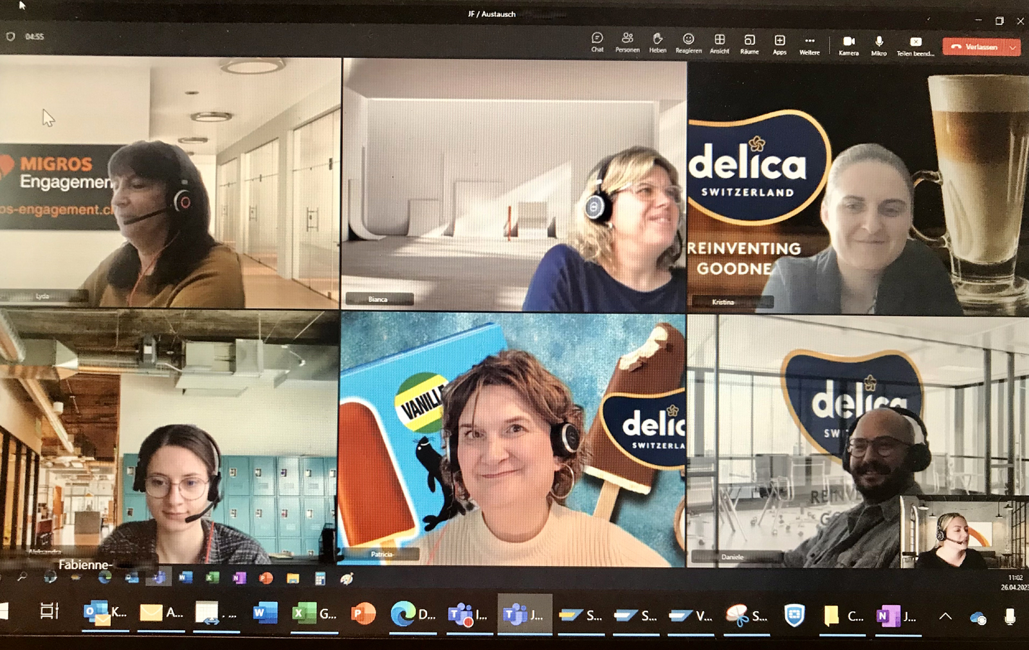Toggle the Mikro microphone mute
The image size is (1029, 650).
coord(879,46)
